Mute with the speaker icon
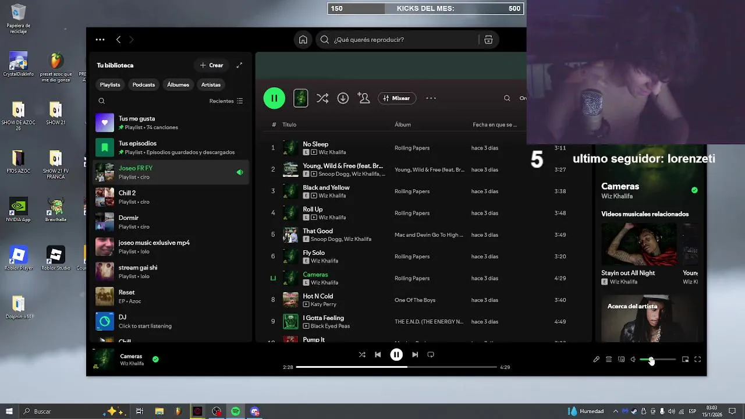Viewport: 745px width, 419px height. [633, 360]
